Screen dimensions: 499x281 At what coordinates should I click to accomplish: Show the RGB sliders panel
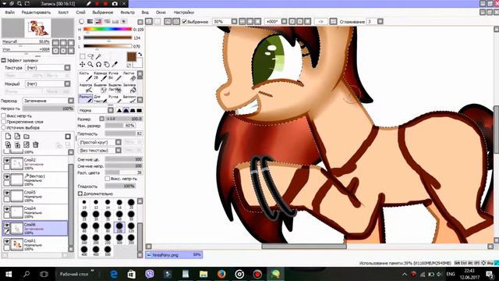pos(90,21)
